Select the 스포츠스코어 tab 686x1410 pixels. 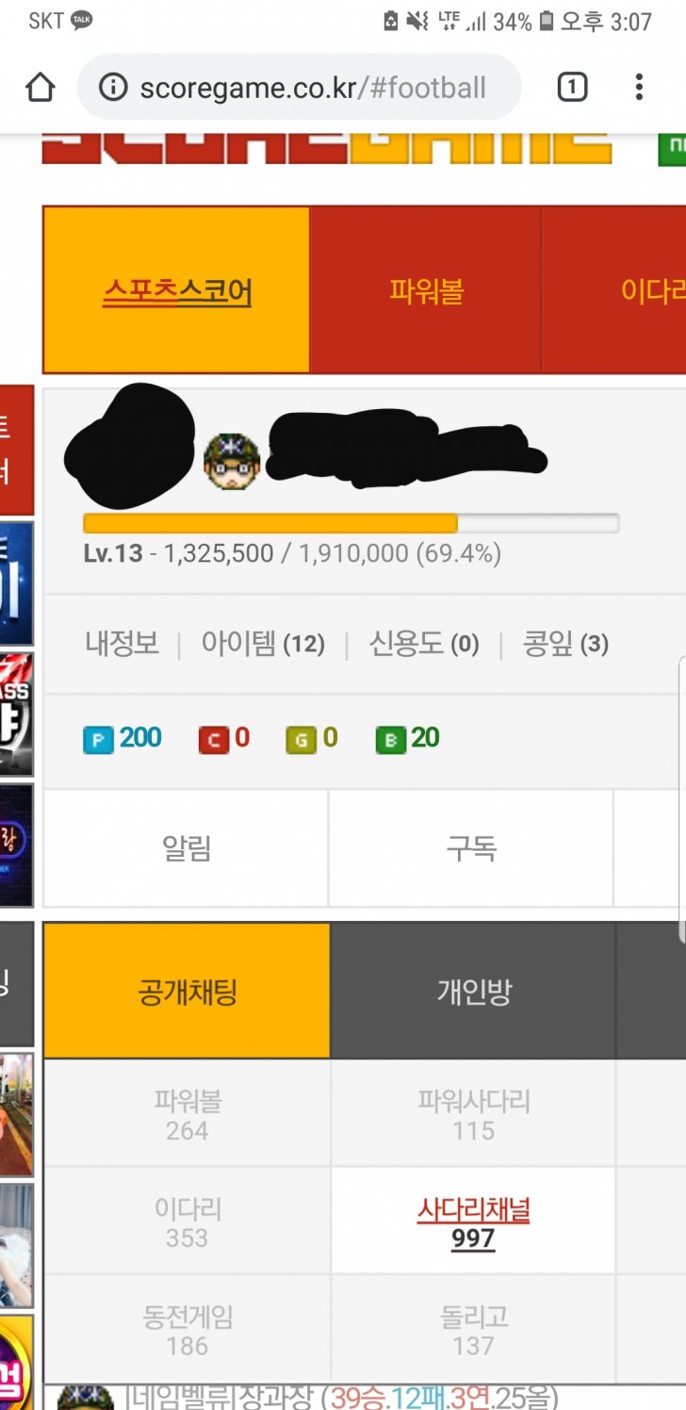pos(177,290)
